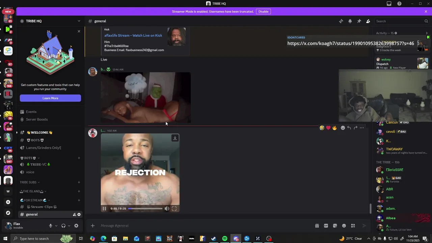Open the sticker picker
This screenshot has width=432, height=243.
pyautogui.click(x=335, y=226)
